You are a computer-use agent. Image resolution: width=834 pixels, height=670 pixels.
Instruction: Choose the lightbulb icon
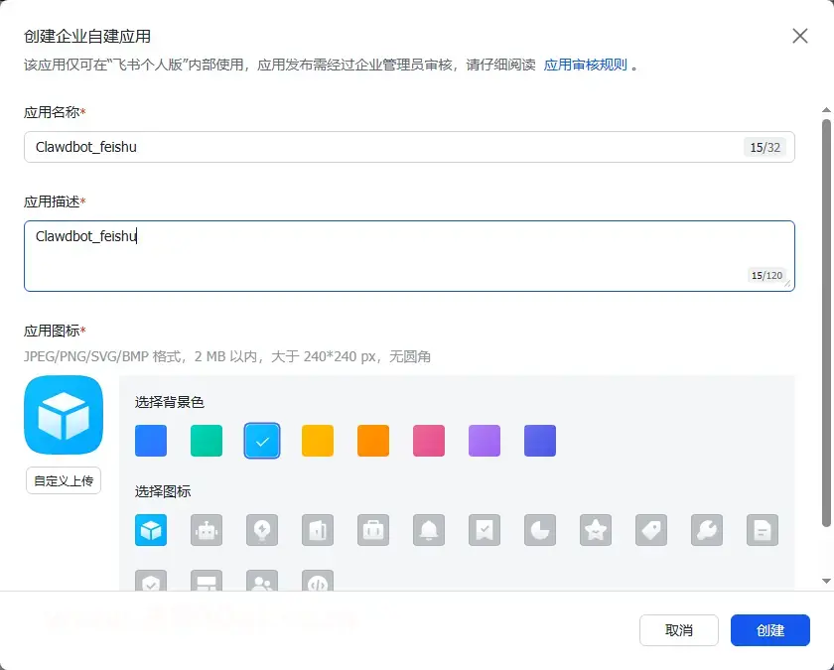[x=262, y=530]
